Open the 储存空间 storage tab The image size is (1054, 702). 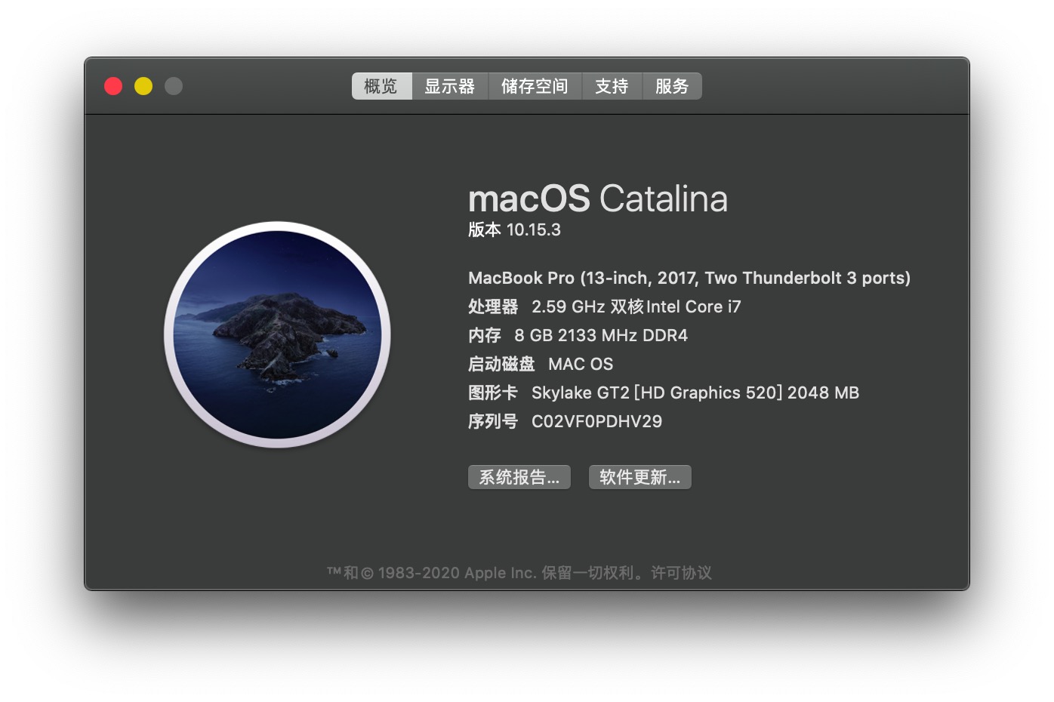pos(535,86)
